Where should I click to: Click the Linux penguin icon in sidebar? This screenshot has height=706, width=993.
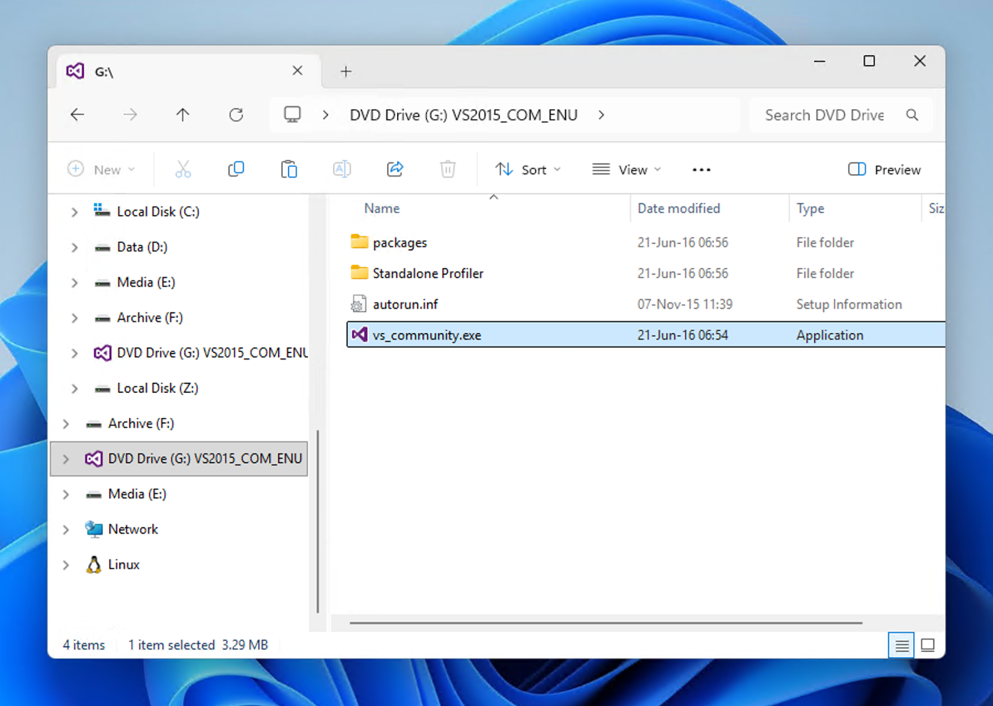pyautogui.click(x=94, y=565)
